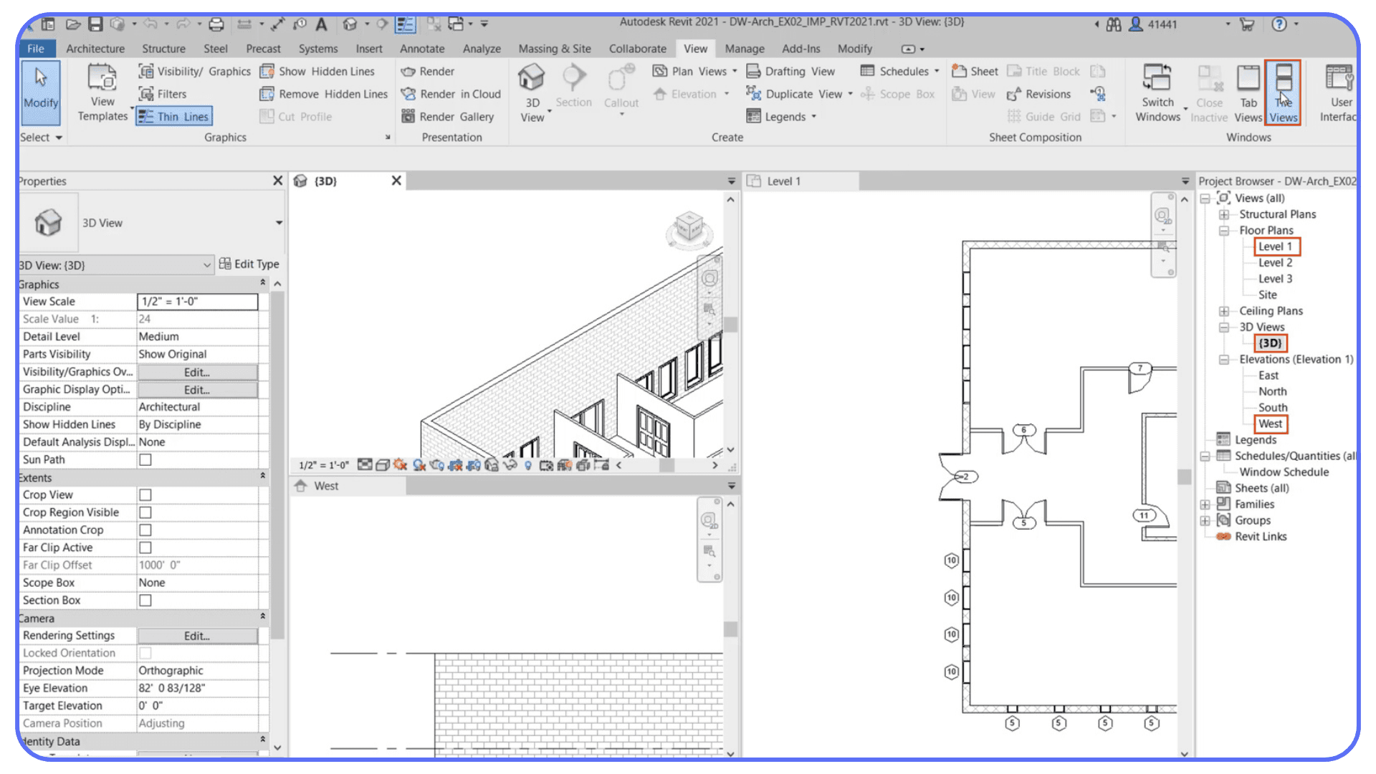The width and height of the screenshot is (1376, 774).
Task: Toggle the Section Box checkbox
Action: [x=145, y=600]
